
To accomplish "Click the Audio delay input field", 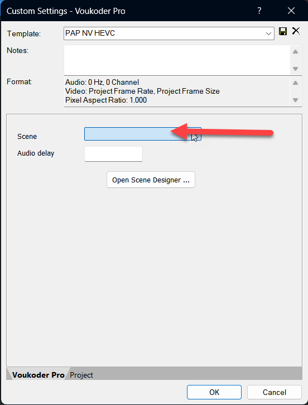I will point(113,154).
